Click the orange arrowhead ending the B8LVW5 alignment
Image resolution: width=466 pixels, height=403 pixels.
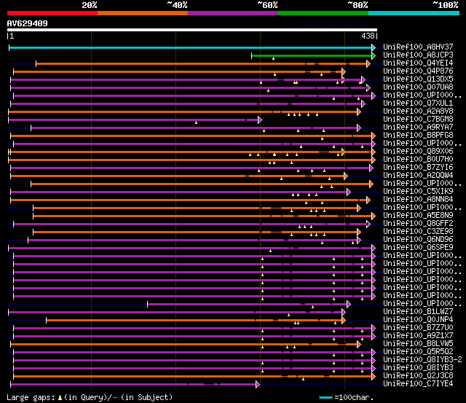(359, 345)
